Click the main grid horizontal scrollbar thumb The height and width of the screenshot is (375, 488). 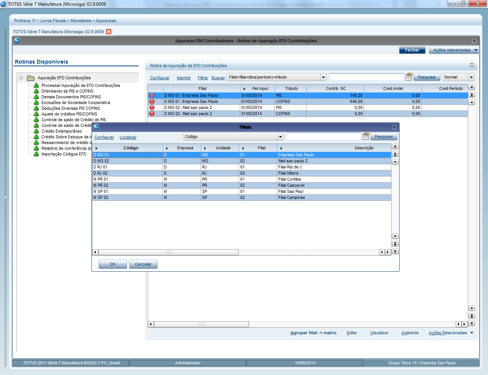tap(201, 324)
